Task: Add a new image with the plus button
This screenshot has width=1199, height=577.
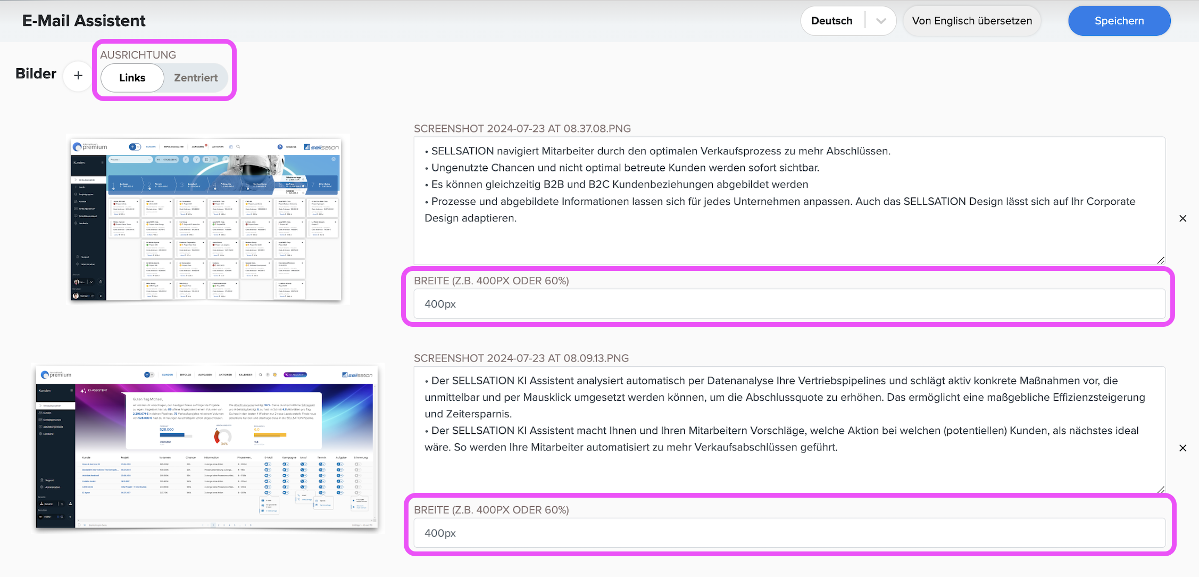Action: 78,76
